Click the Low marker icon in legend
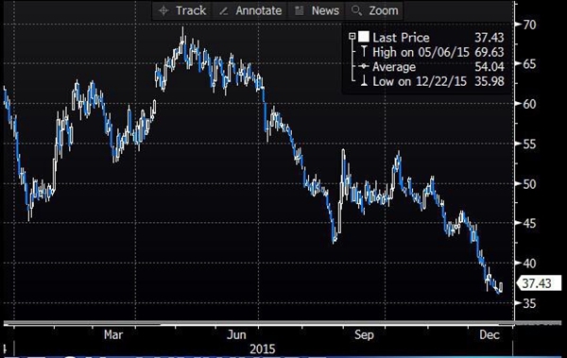 pyautogui.click(x=364, y=81)
